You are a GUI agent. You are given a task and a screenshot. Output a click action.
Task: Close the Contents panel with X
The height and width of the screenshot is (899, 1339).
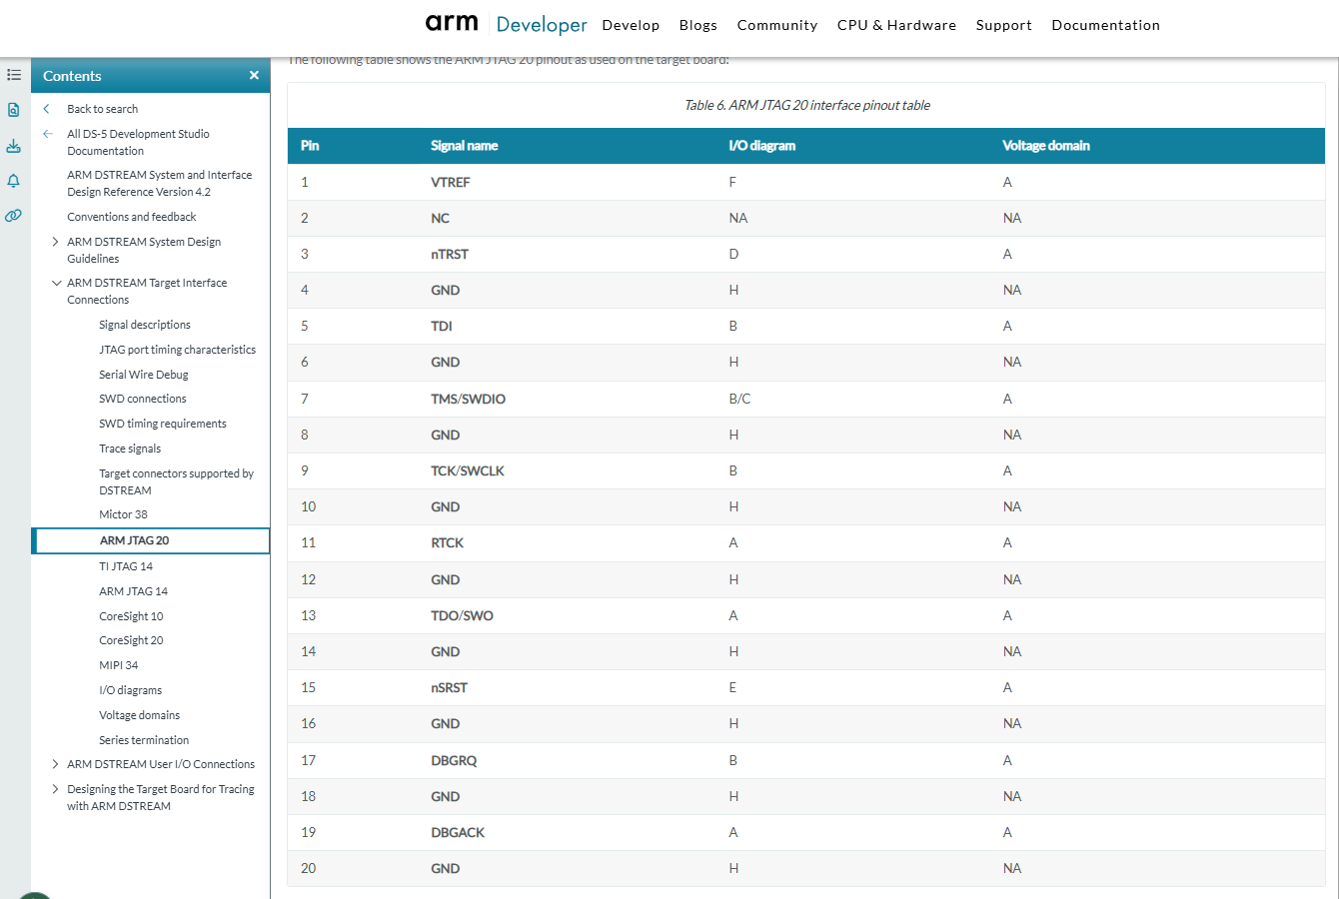[254, 76]
